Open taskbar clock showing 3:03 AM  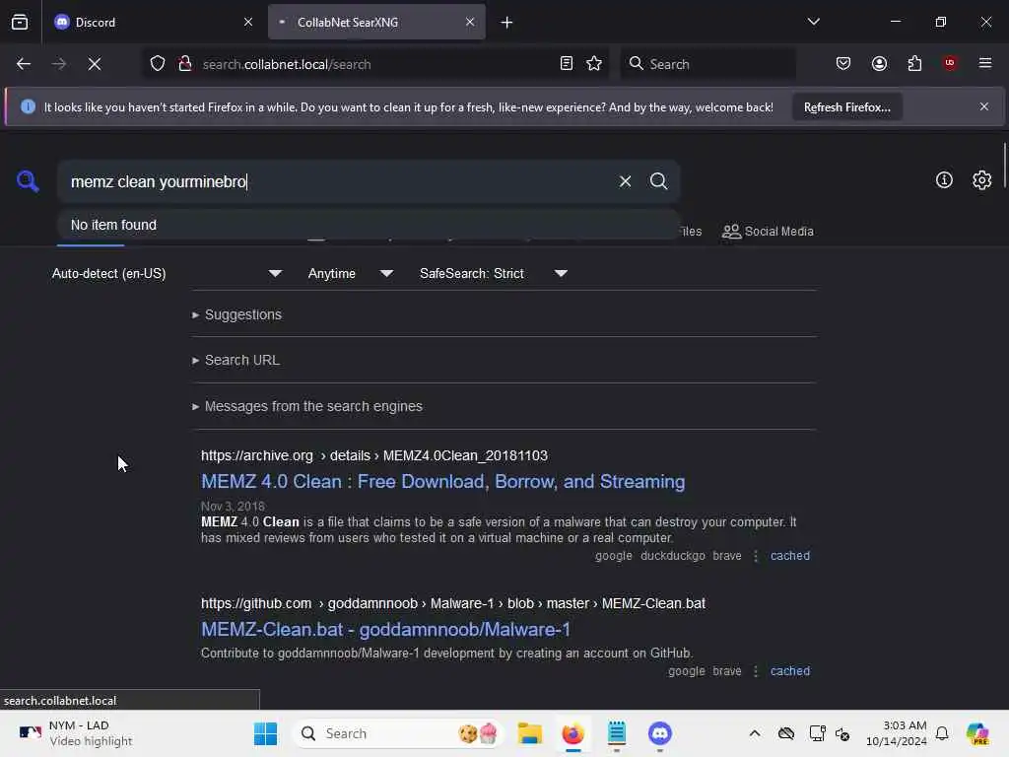(897, 733)
